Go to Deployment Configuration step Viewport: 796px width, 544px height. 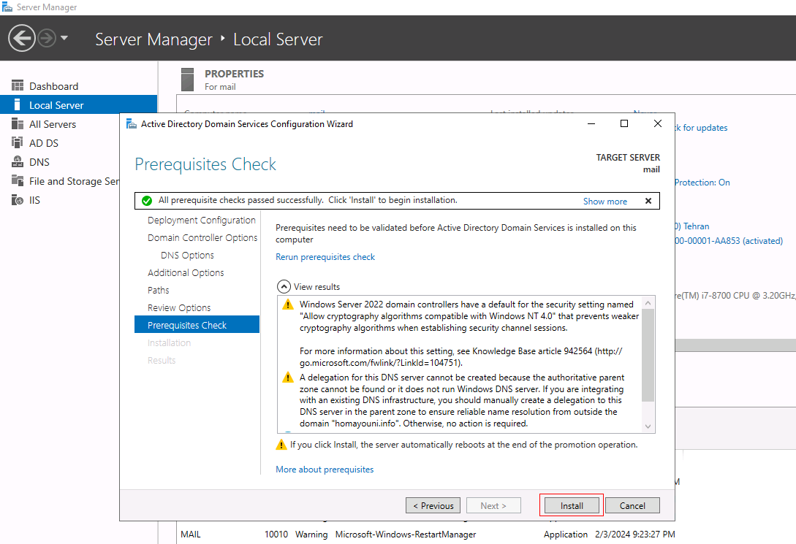point(202,220)
